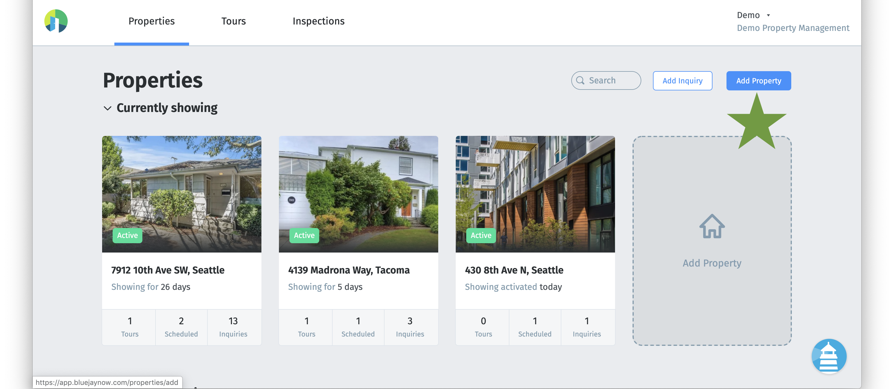Click 'Showing for 26 days' text
The height and width of the screenshot is (389, 889).
tap(151, 287)
